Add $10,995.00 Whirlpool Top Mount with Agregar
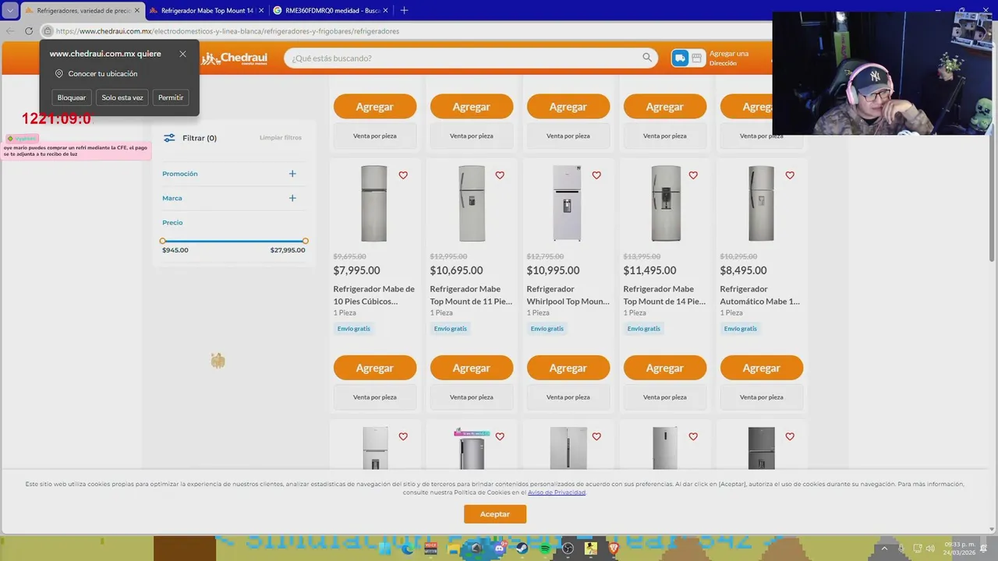Screen dimensions: 998x561 (x=568, y=368)
